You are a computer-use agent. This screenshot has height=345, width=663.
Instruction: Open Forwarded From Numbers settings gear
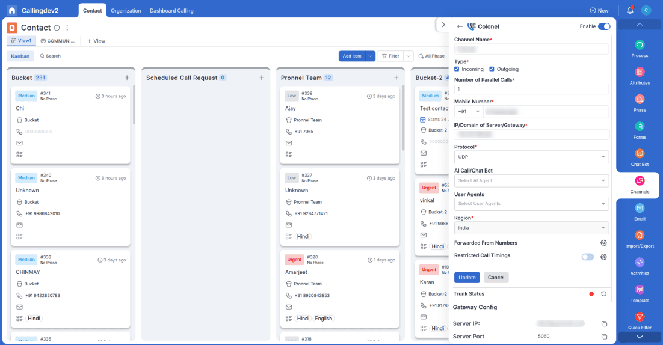(x=603, y=243)
